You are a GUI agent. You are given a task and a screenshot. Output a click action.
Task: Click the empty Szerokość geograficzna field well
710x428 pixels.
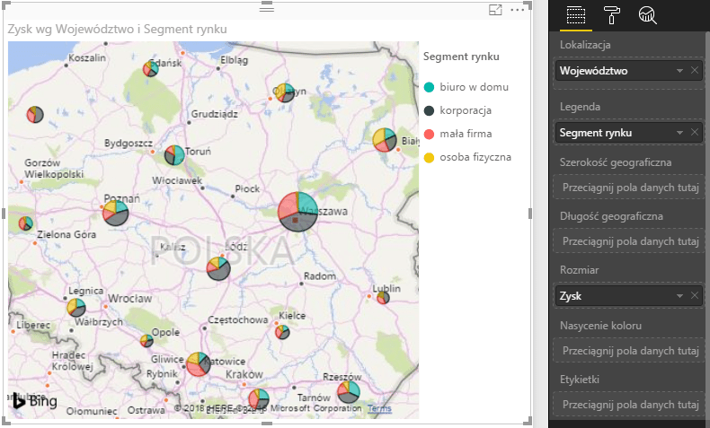tap(629, 188)
